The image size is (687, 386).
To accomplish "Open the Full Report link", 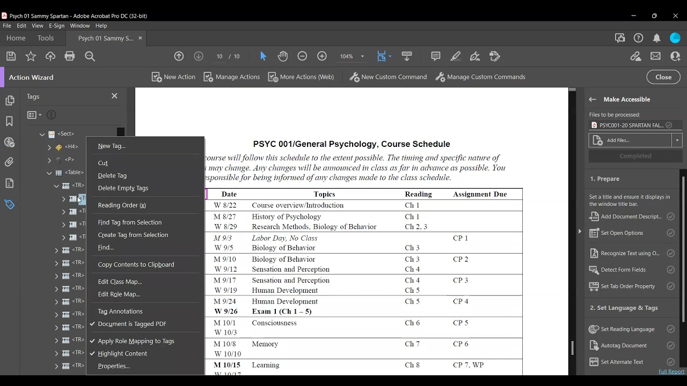I will [x=671, y=372].
